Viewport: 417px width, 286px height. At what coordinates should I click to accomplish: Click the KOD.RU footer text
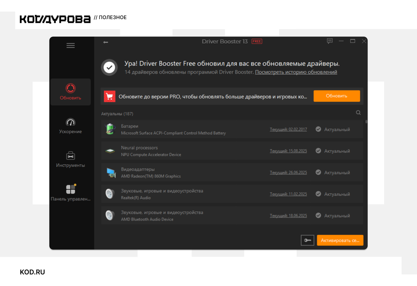coord(33,272)
